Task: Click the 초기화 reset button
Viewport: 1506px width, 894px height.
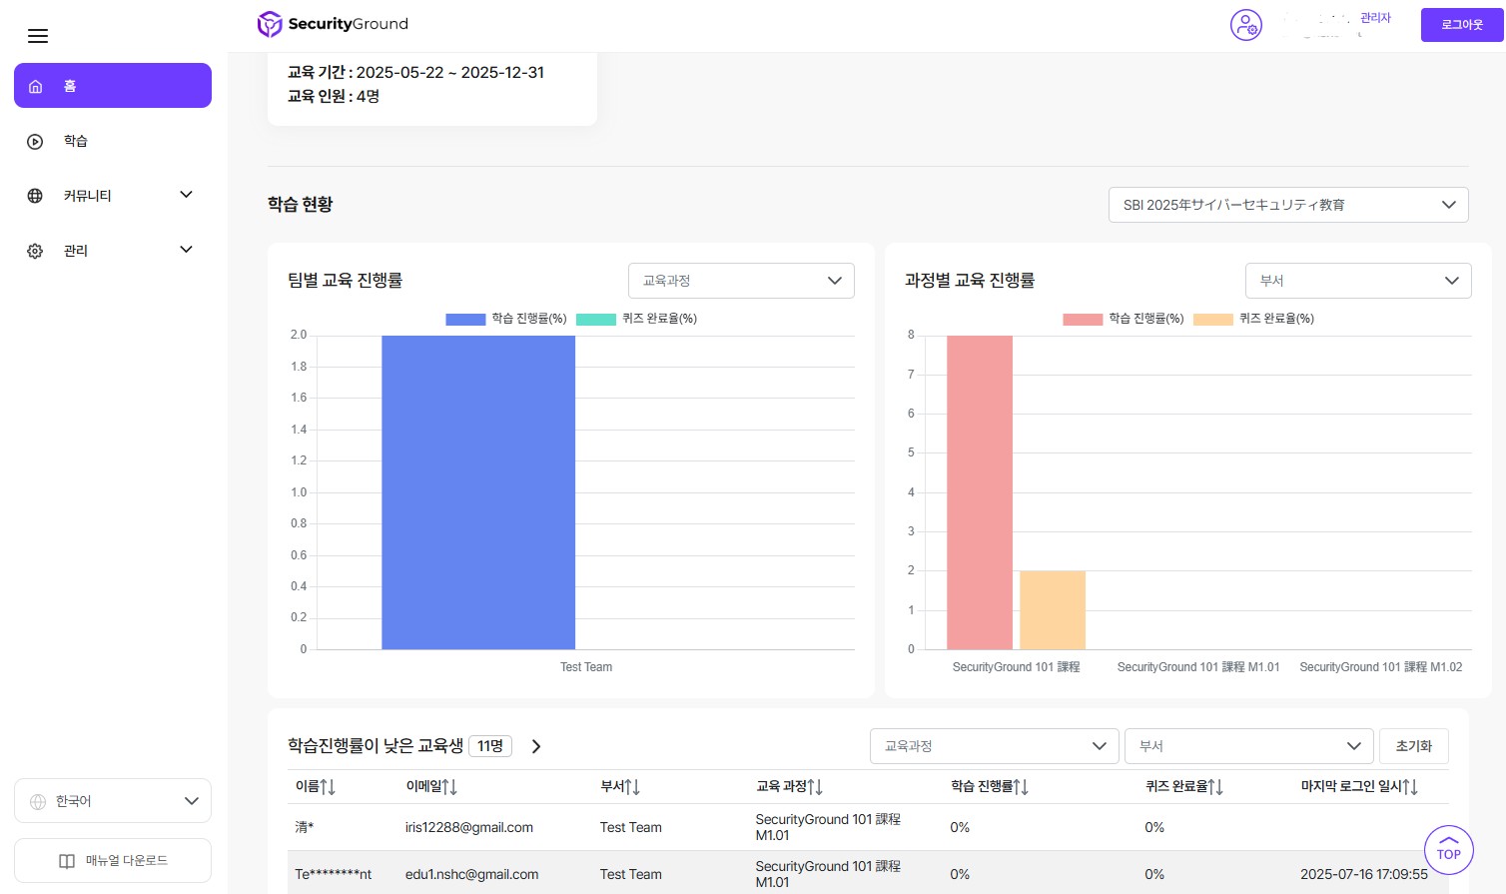Action: click(x=1413, y=746)
